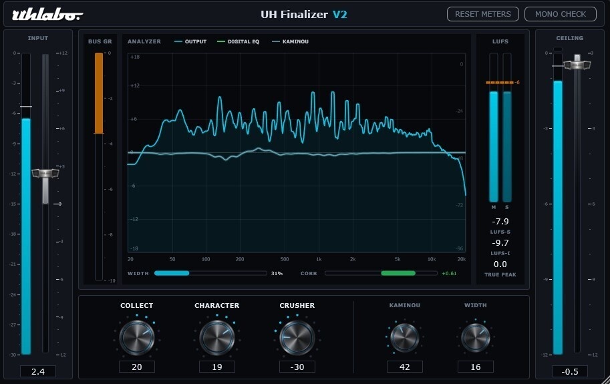Click the CORR correlation meter bar
Screen dimensions: 610x384
pos(381,273)
